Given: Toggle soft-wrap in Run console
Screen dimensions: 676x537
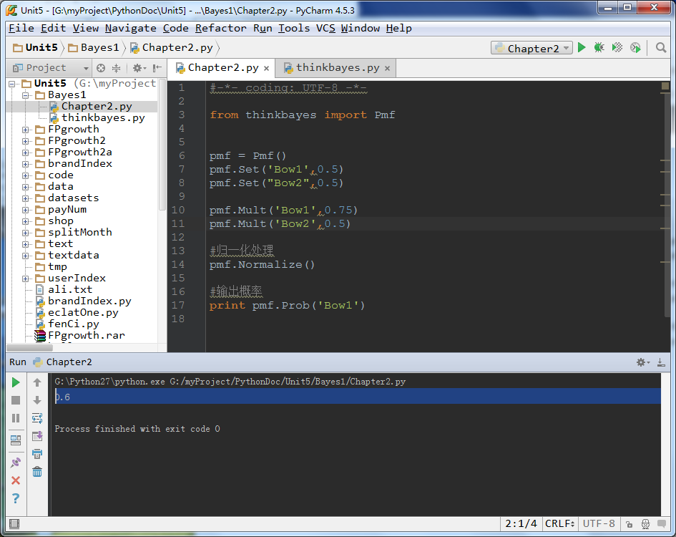Looking at the screenshot, I should pos(37,418).
